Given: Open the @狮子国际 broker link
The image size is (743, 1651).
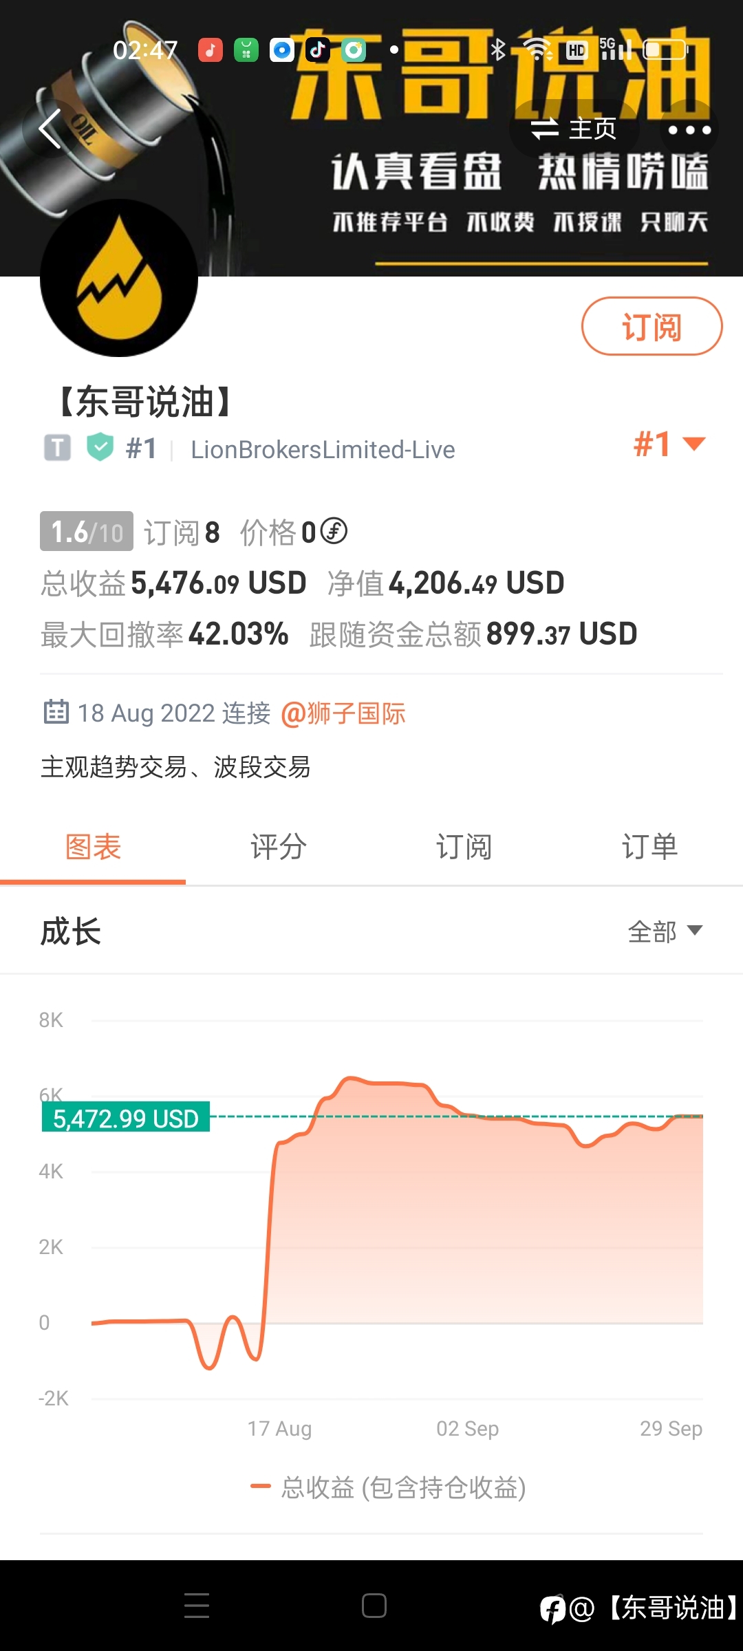Looking at the screenshot, I should coord(343,713).
